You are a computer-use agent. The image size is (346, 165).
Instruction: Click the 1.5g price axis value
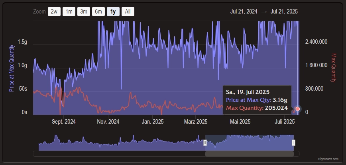pyautogui.click(x=22, y=42)
